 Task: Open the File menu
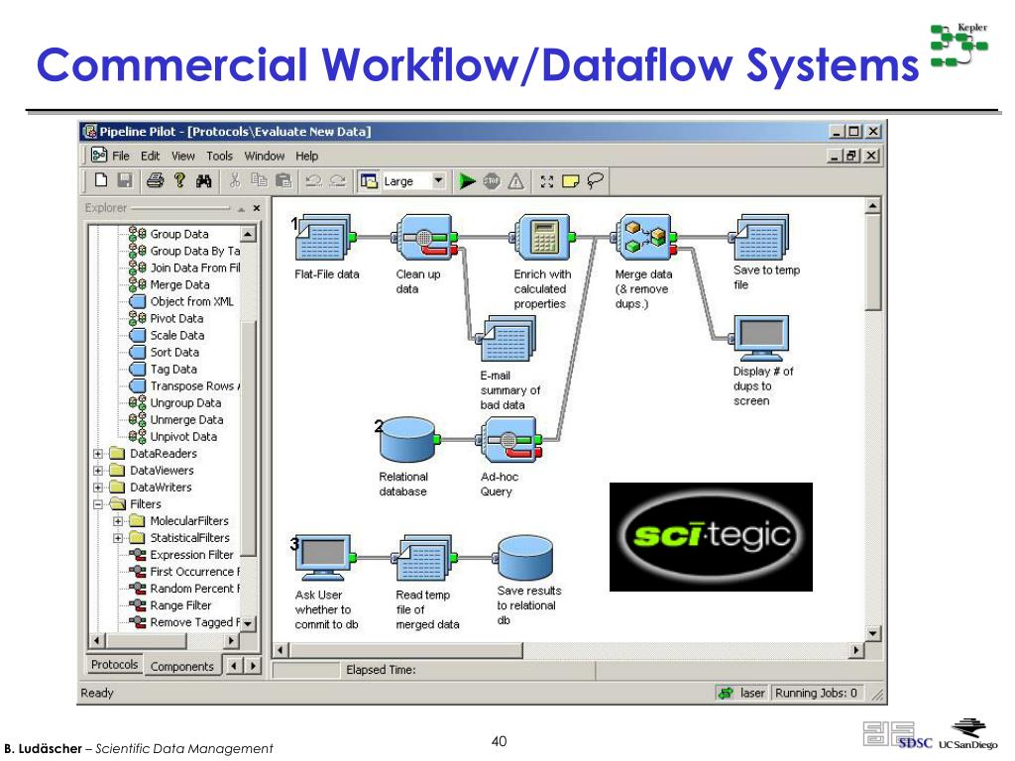coord(120,156)
